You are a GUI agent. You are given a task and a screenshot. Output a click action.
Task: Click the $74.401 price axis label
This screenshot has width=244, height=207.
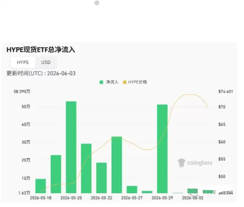click(225, 91)
